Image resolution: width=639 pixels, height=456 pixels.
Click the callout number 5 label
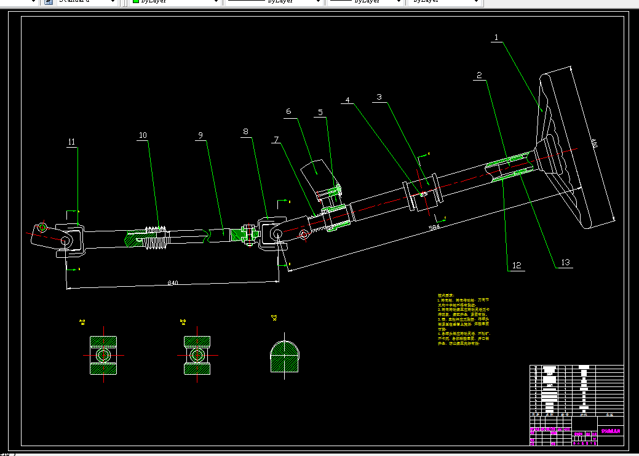pos(320,113)
